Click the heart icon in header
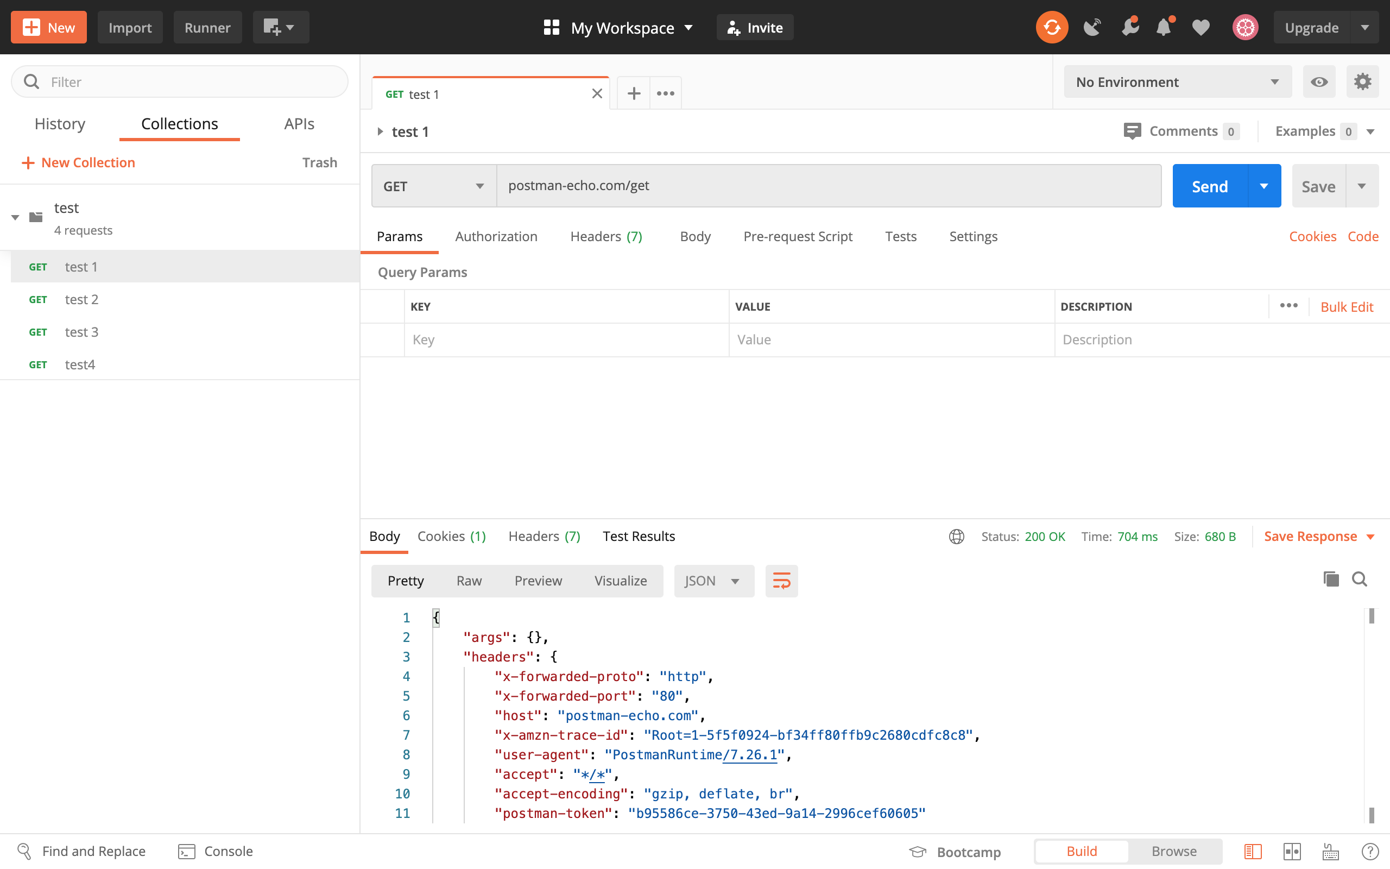 coord(1201,27)
